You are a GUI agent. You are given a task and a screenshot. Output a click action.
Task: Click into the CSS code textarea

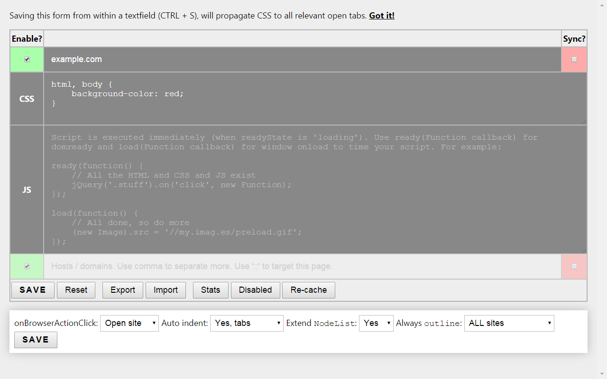pyautogui.click(x=315, y=99)
